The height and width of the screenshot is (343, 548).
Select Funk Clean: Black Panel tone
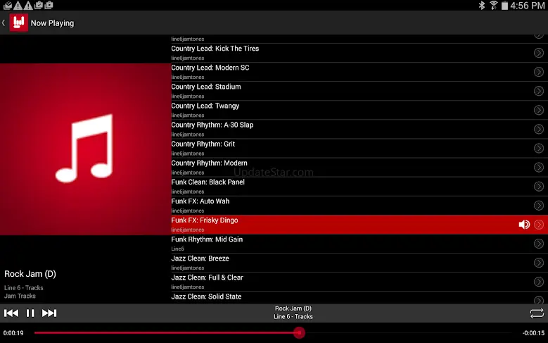pyautogui.click(x=359, y=187)
